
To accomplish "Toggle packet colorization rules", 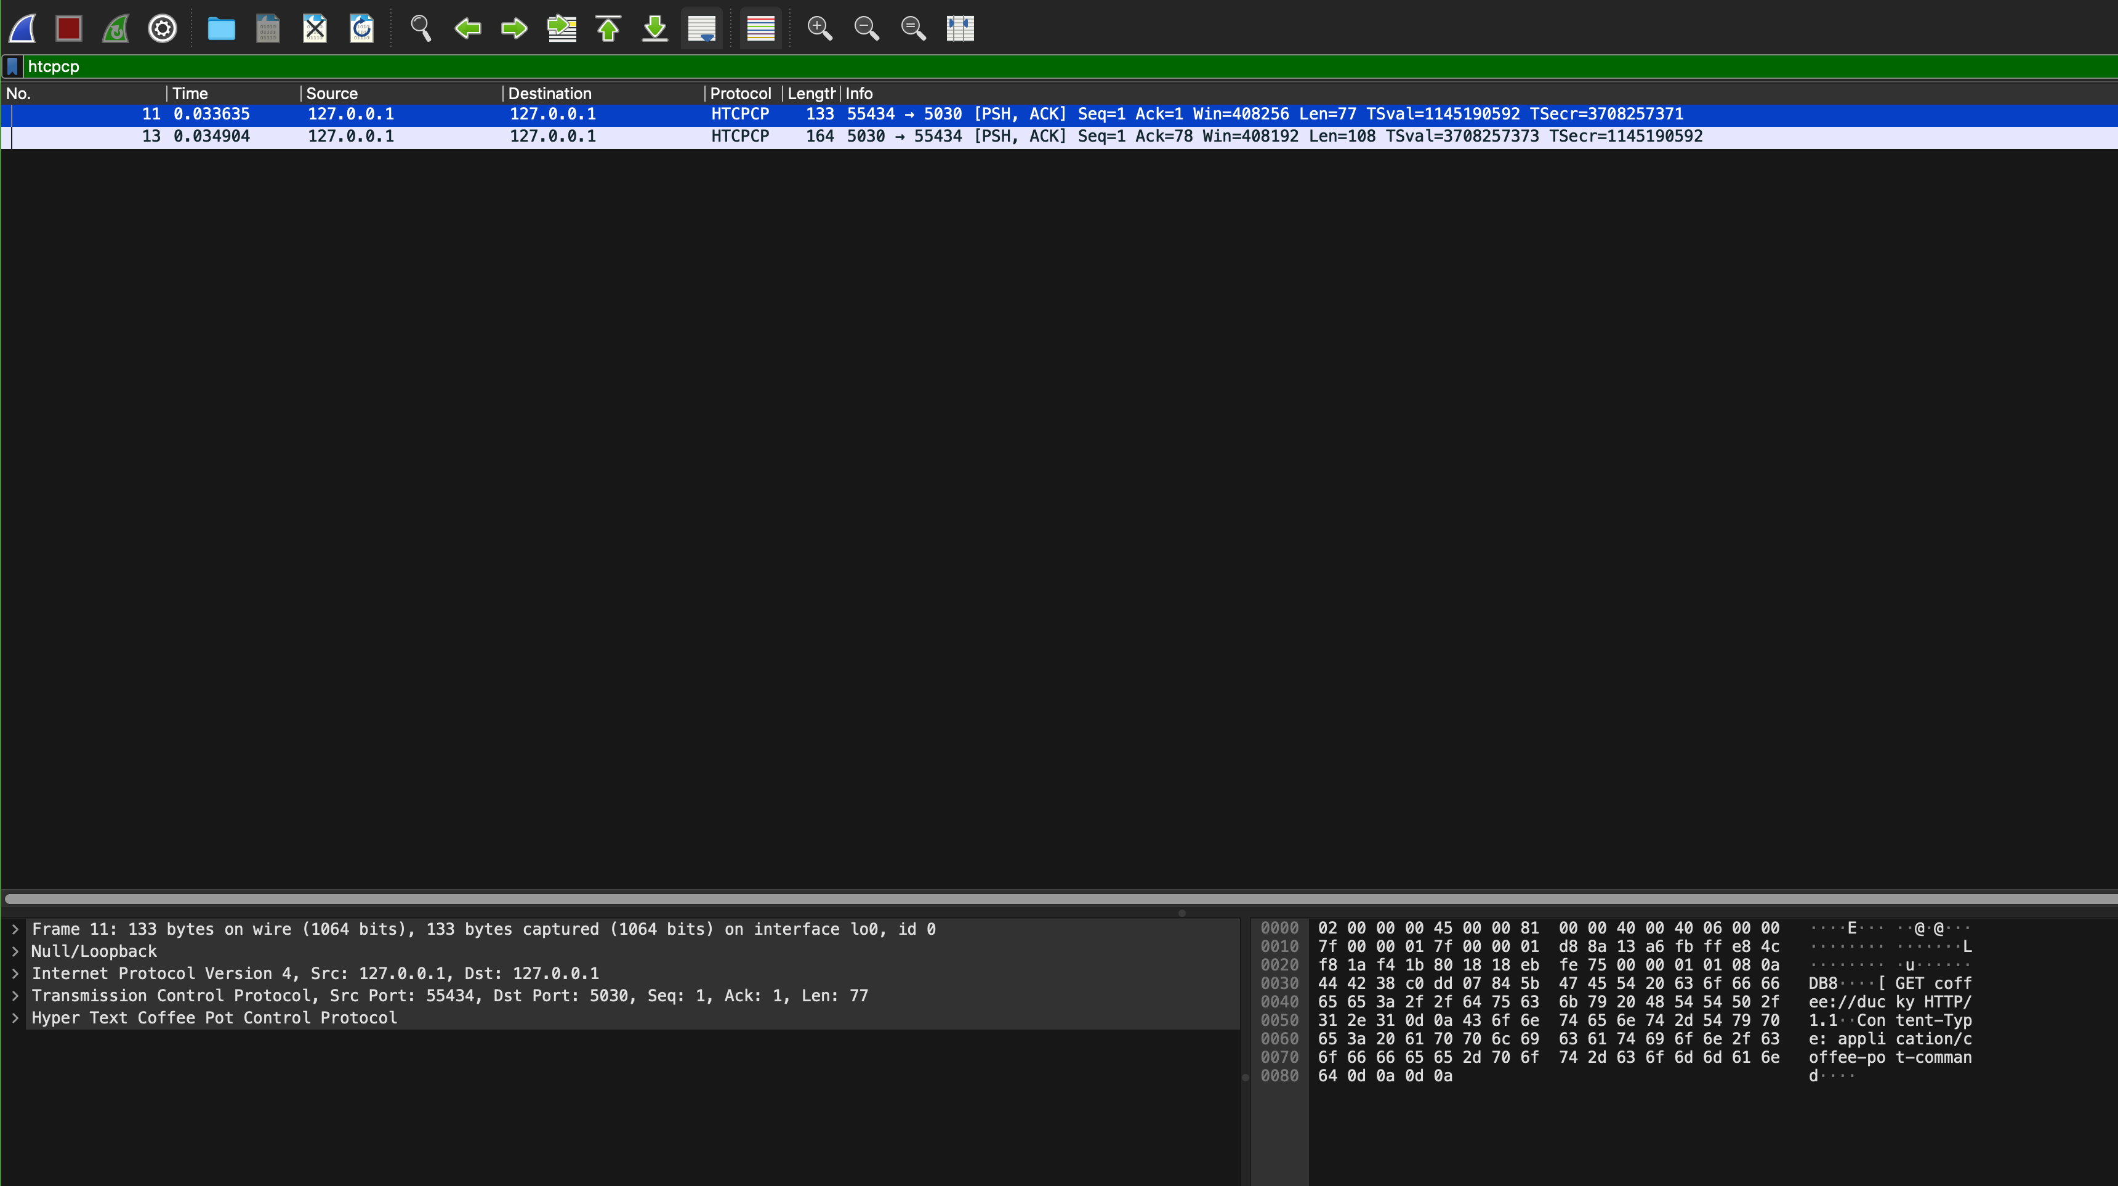I will (x=760, y=29).
